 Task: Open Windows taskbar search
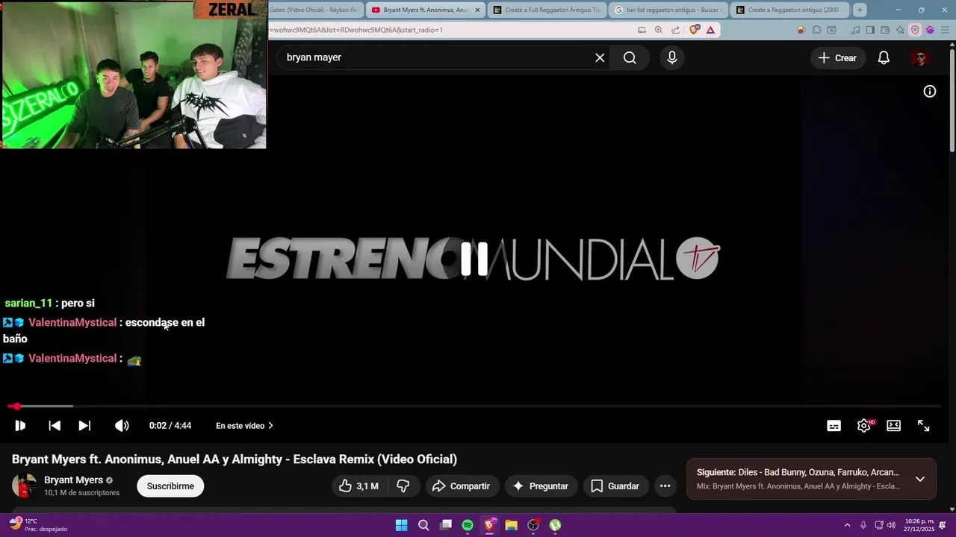423,525
